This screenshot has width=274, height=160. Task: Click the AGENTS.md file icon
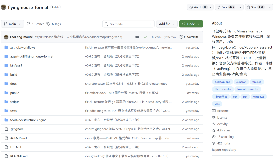(x=6, y=138)
